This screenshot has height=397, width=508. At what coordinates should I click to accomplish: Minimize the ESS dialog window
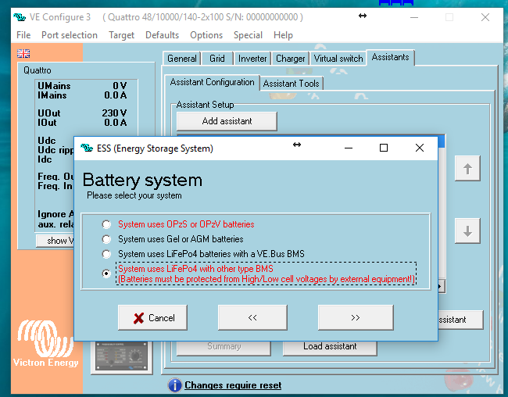coord(349,148)
